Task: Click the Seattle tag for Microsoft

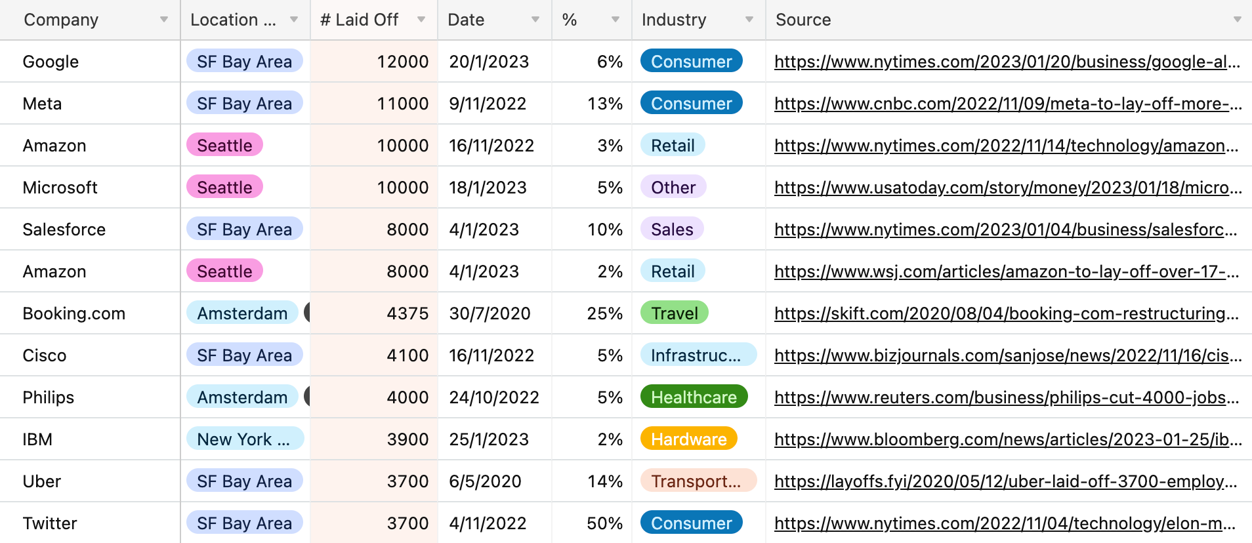Action: (224, 187)
